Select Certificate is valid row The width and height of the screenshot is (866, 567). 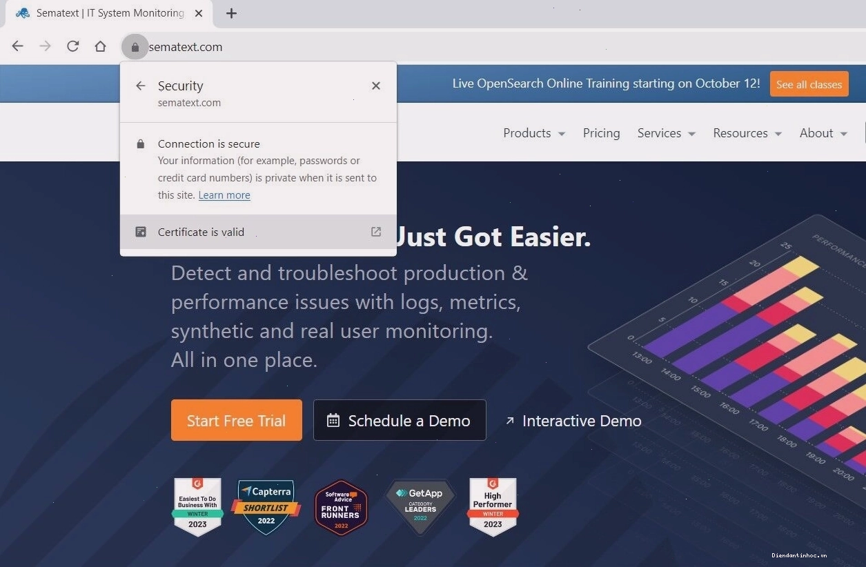[x=258, y=232]
